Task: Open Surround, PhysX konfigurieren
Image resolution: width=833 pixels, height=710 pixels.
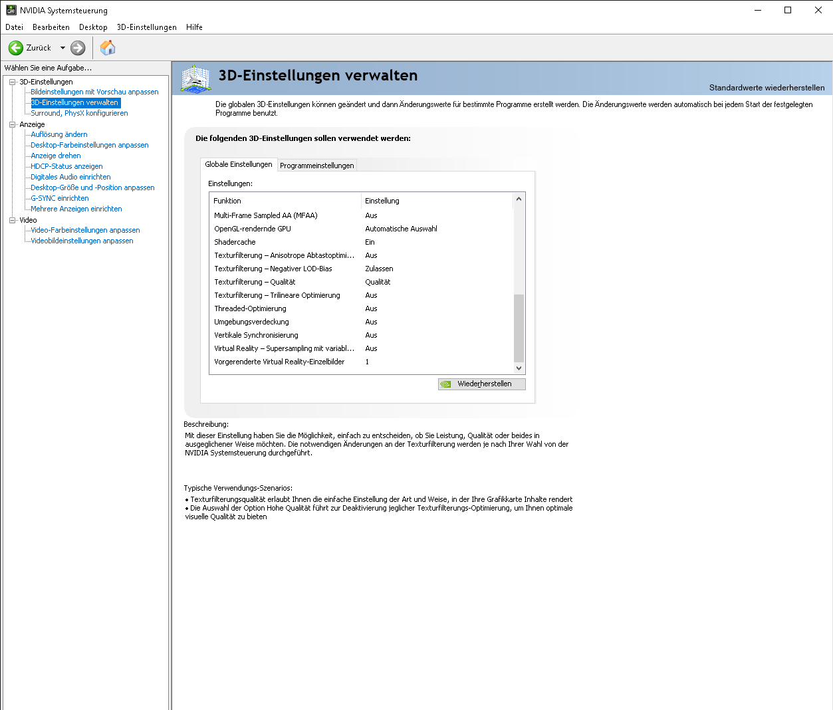Action: 79,113
